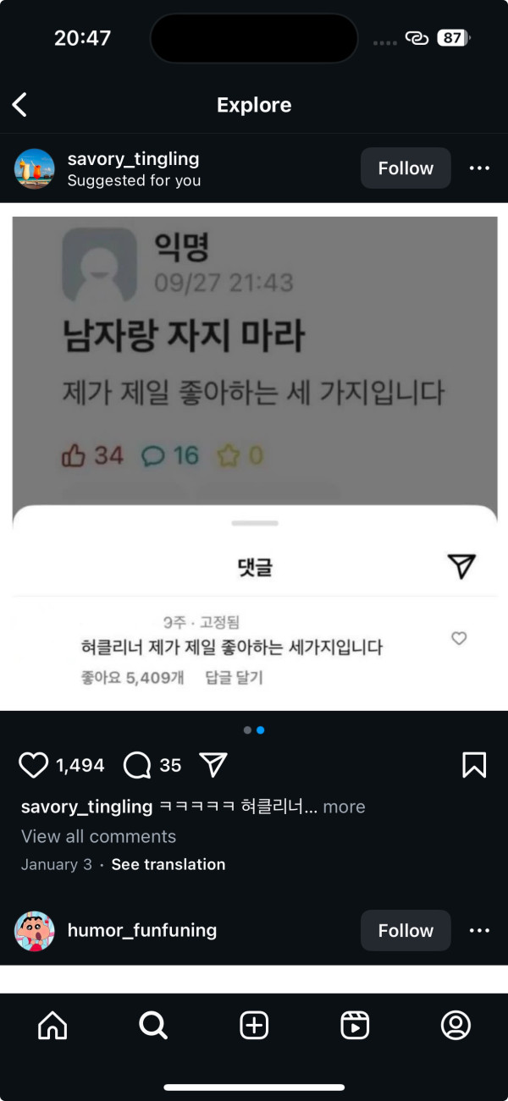Save the post with the bookmark icon
The height and width of the screenshot is (1101, 508).
tap(474, 765)
